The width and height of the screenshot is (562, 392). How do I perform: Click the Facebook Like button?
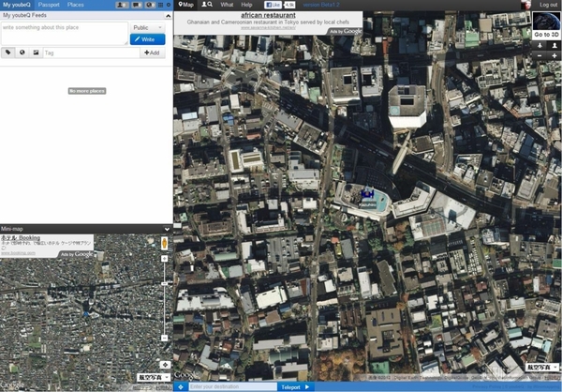click(273, 5)
